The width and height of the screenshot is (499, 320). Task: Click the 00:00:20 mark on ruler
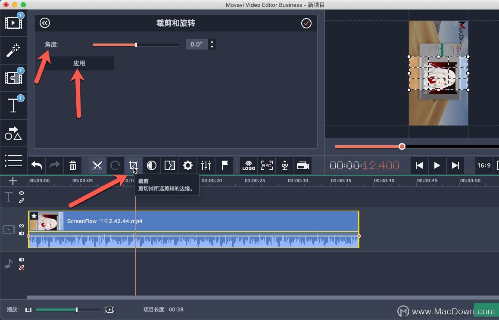212,180
